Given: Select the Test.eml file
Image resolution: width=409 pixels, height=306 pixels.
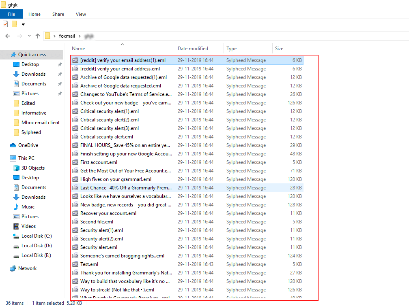Looking at the screenshot, I should pos(89,264).
